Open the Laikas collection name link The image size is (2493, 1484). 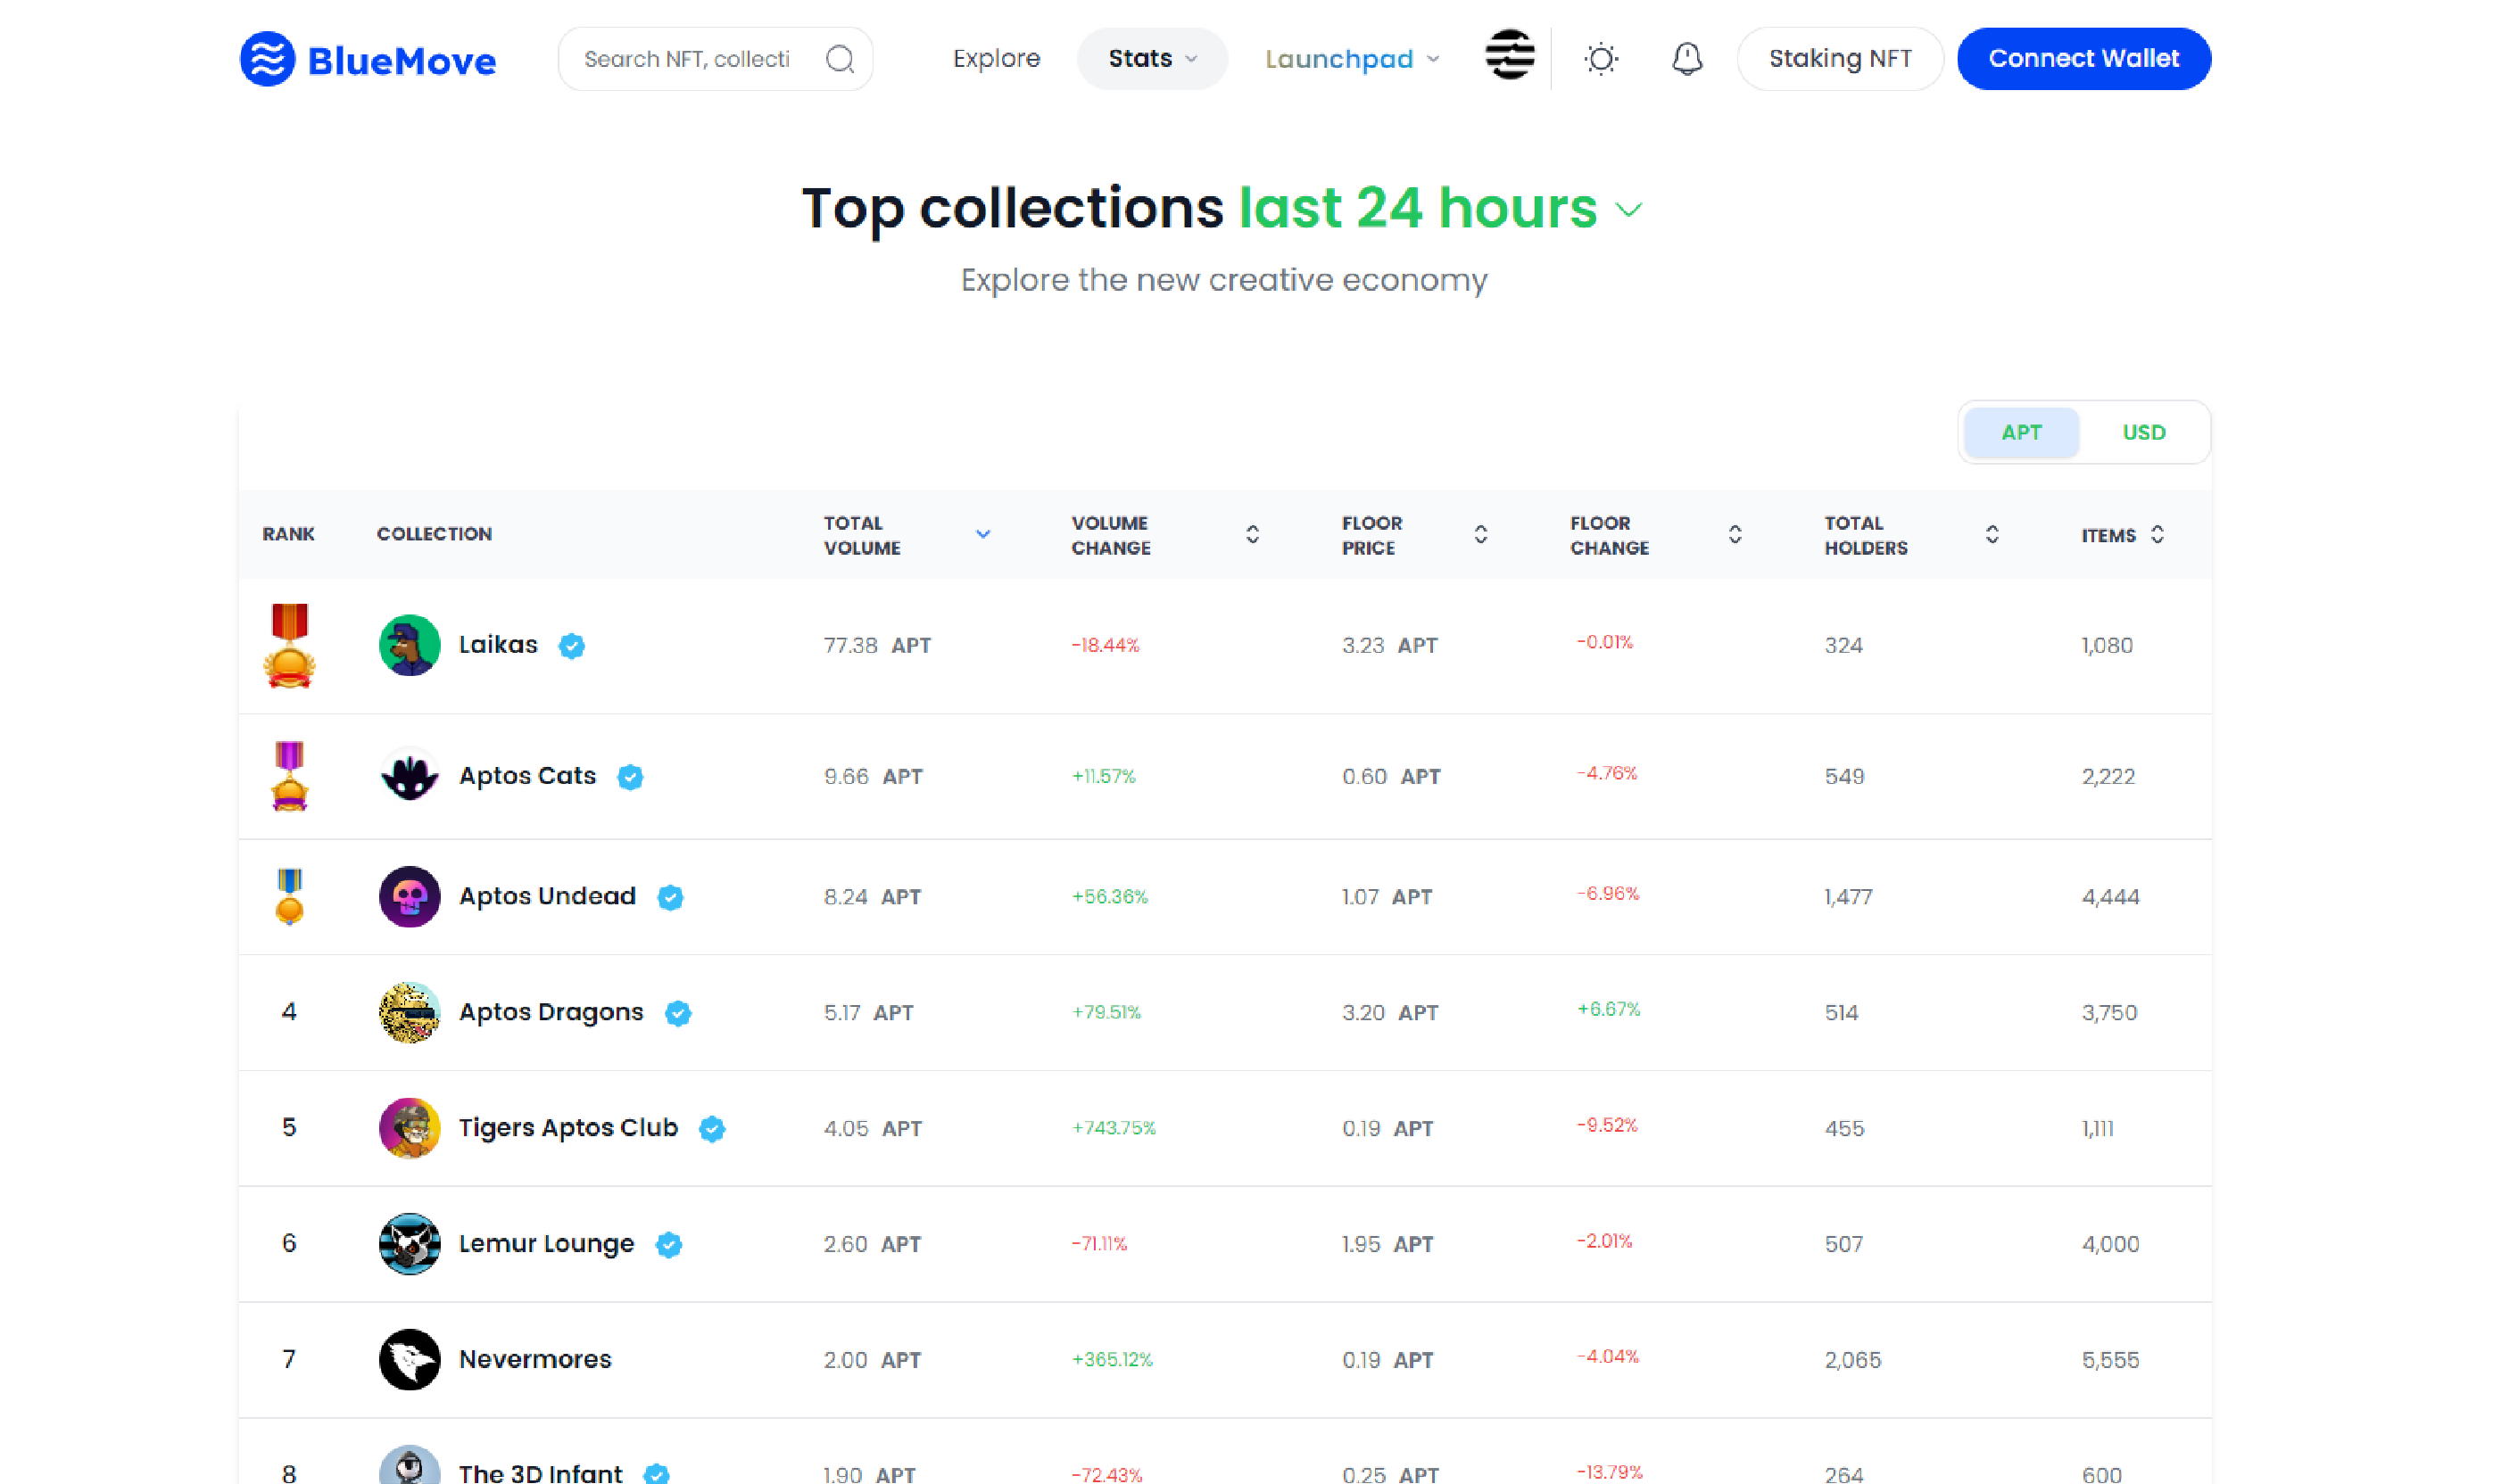coord(498,645)
